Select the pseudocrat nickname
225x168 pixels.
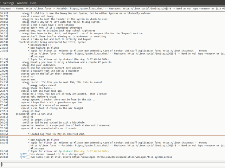[x=22, y=114]
